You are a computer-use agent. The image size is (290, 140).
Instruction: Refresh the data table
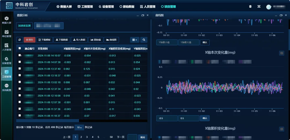pos(20,40)
